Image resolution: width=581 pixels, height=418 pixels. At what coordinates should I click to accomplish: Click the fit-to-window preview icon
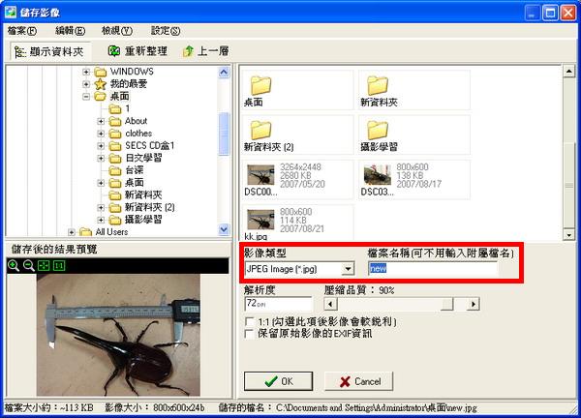click(x=43, y=264)
